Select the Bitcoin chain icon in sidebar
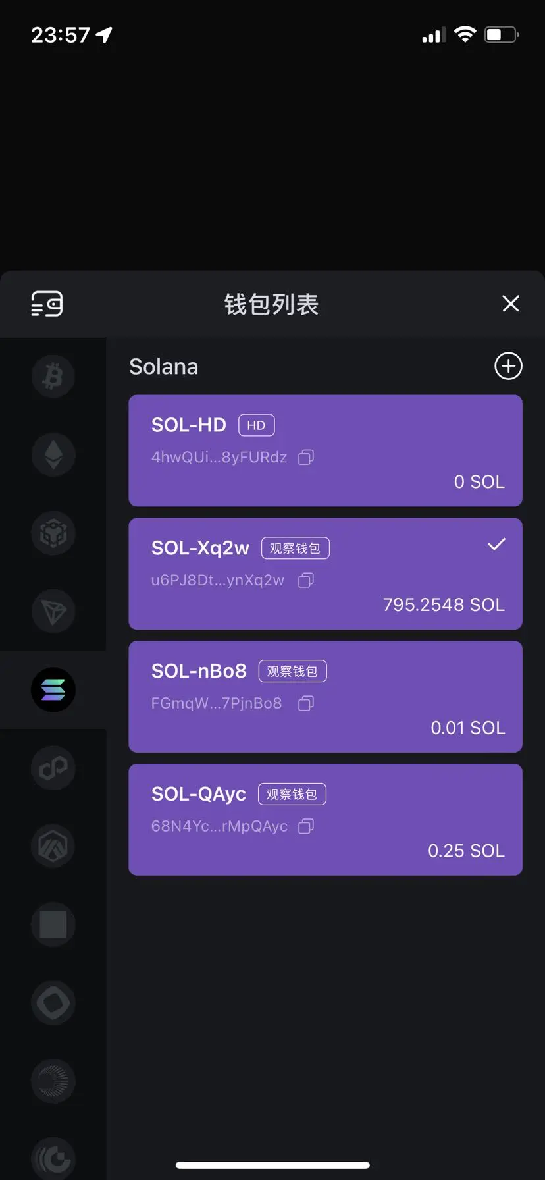This screenshot has width=545, height=1180. 53,377
